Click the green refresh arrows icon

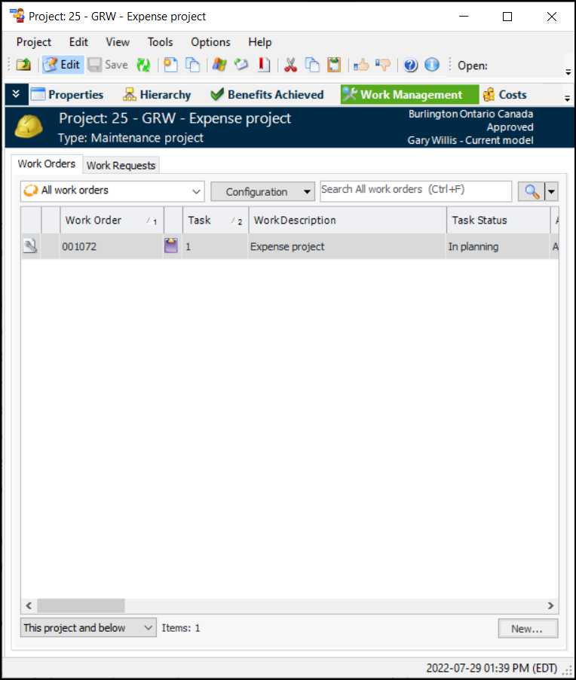(x=143, y=65)
